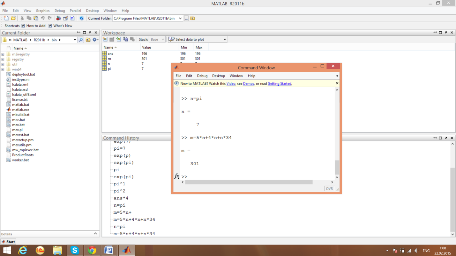
Task: Undock the Command History panel
Action: coord(446,138)
